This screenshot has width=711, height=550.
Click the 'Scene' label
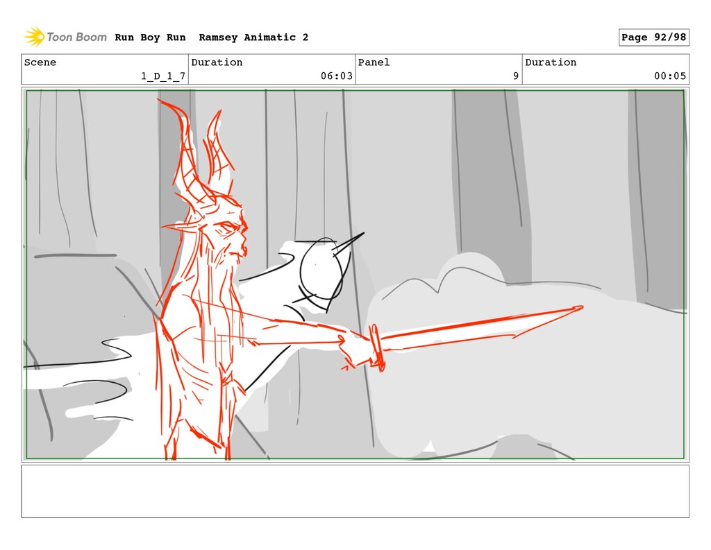pyautogui.click(x=40, y=62)
